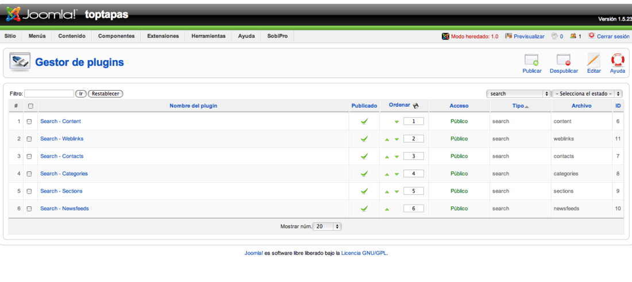The width and height of the screenshot is (632, 282).
Task: Open the plugin type dropdown showing search
Action: coord(518,93)
